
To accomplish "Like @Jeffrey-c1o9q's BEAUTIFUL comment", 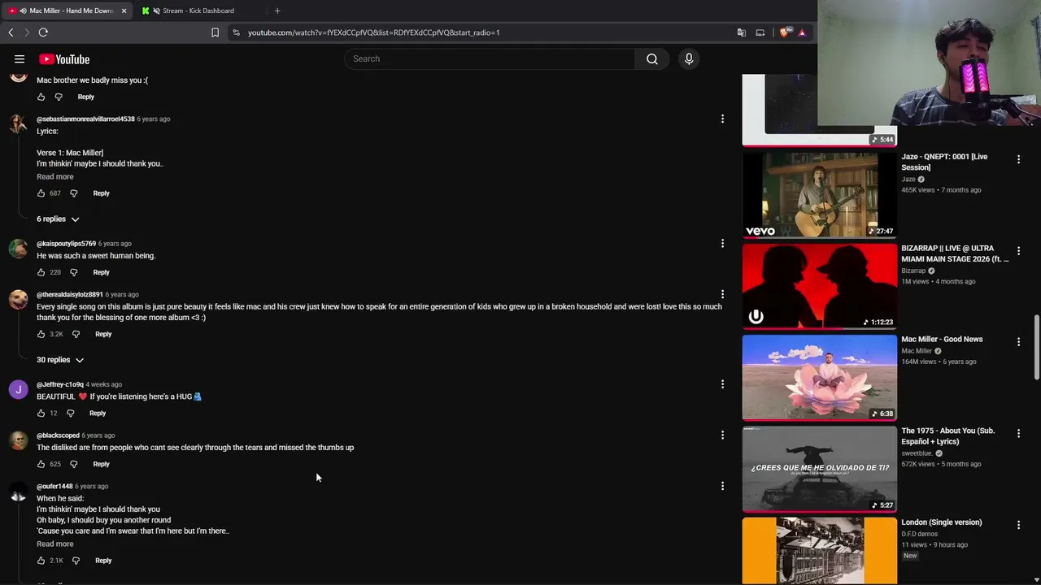I will point(41,414).
